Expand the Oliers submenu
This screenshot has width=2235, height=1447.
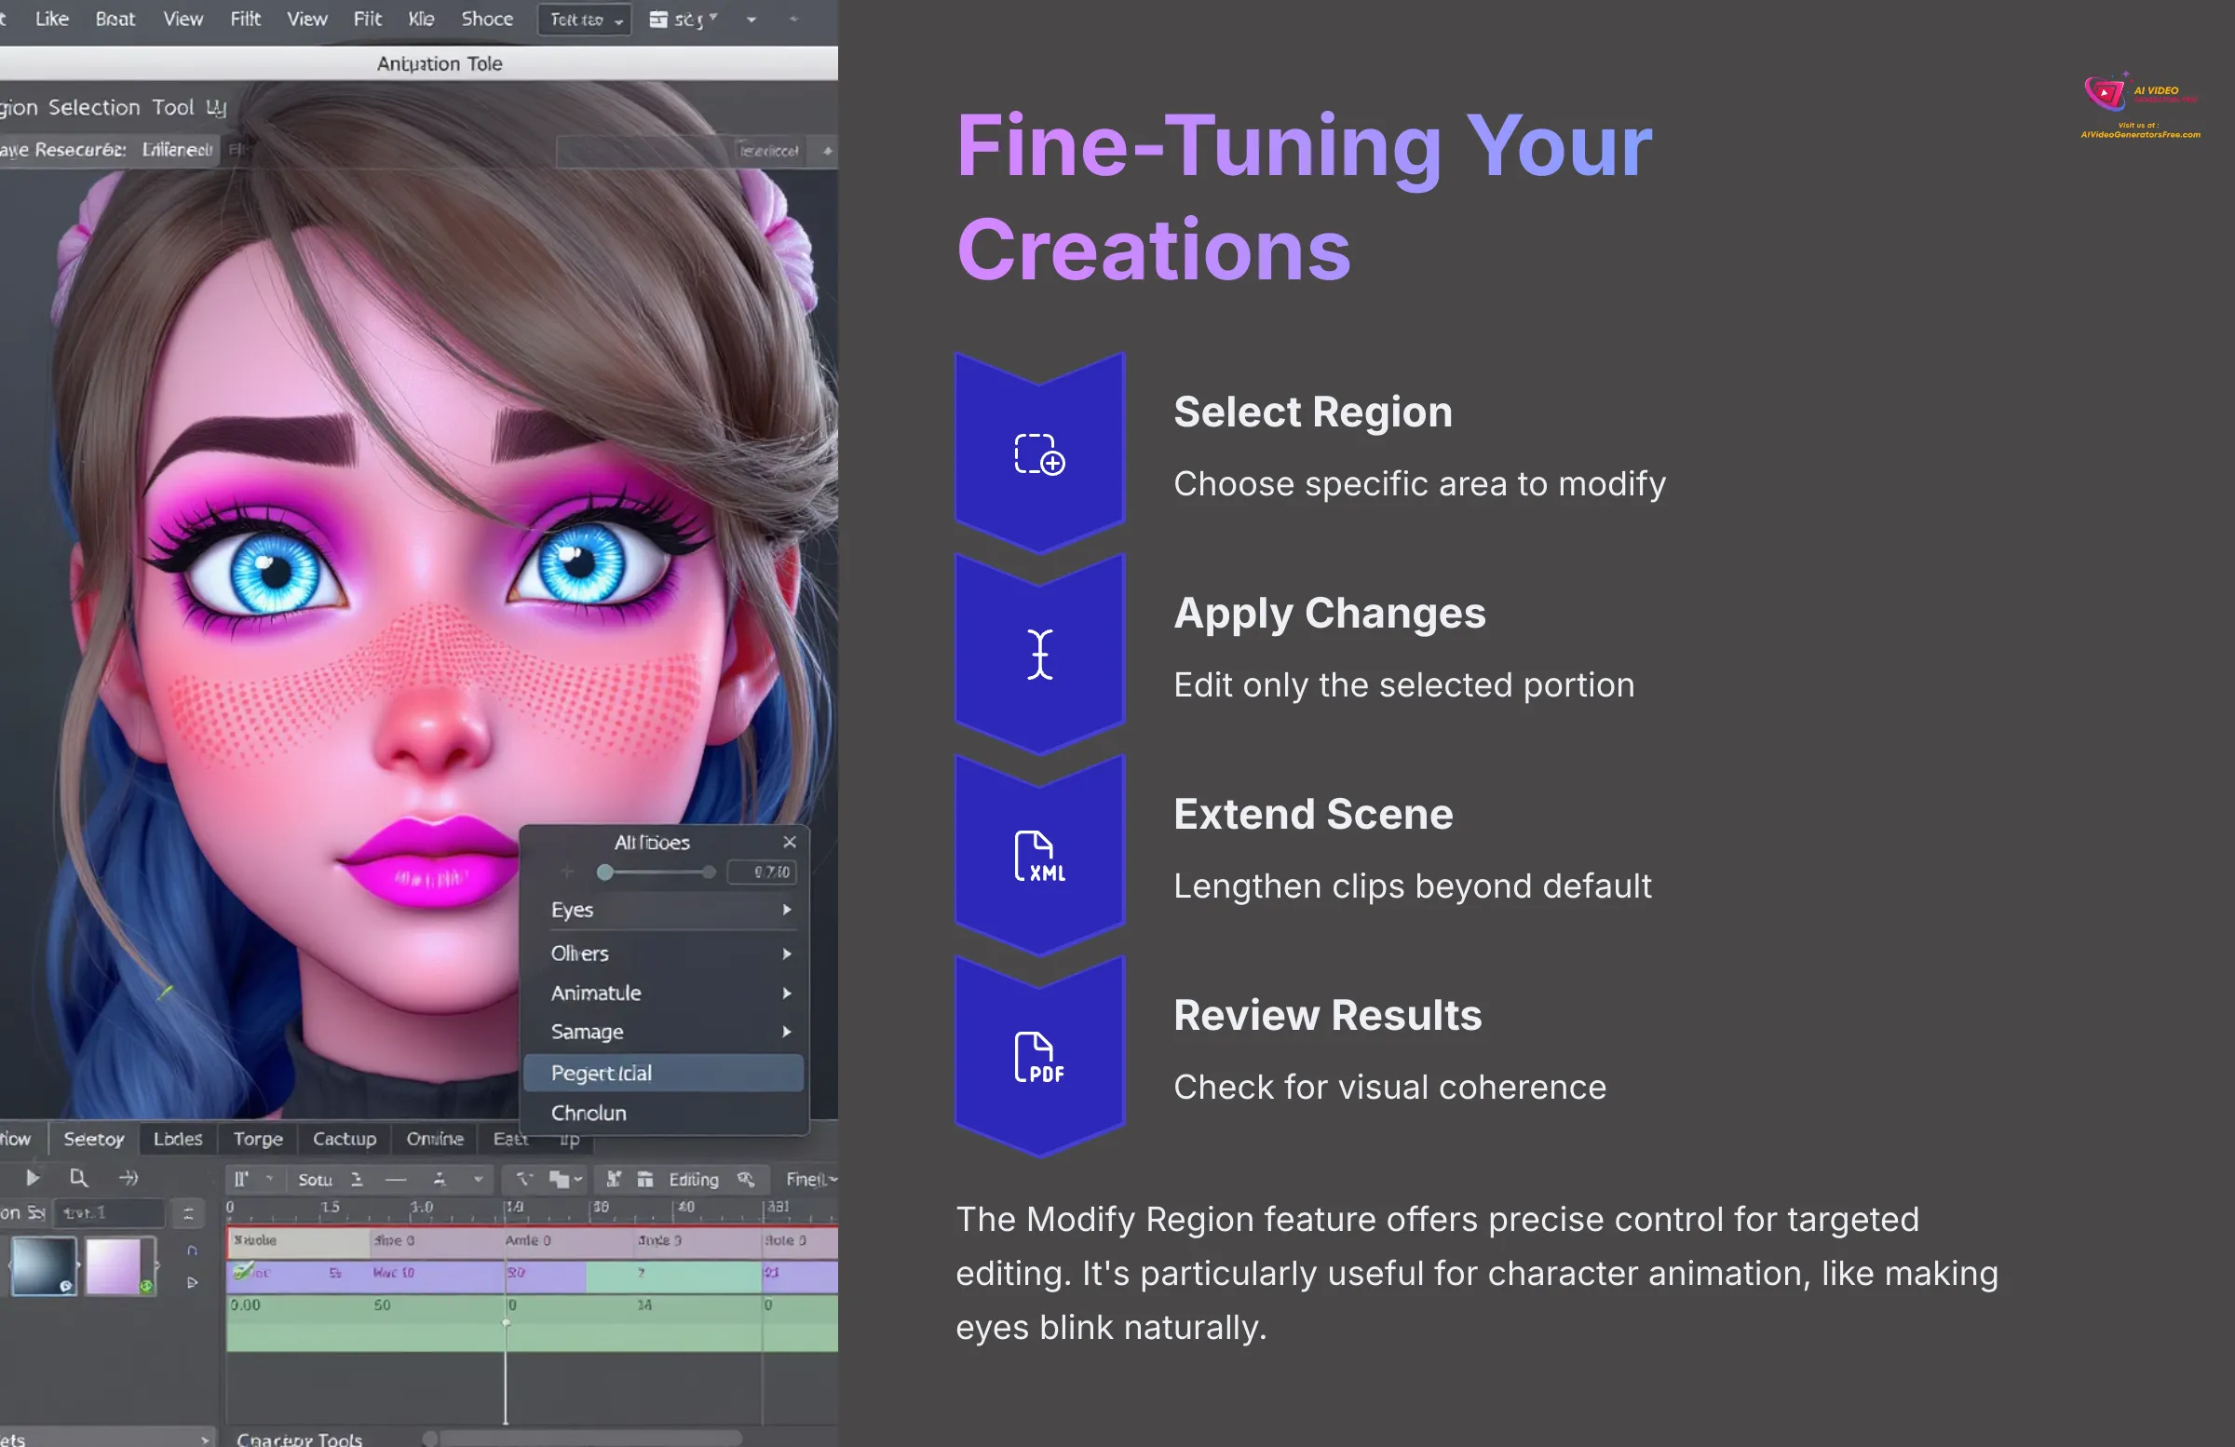pyautogui.click(x=664, y=953)
